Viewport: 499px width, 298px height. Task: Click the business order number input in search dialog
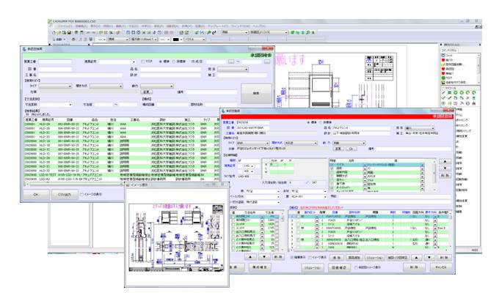[55, 62]
